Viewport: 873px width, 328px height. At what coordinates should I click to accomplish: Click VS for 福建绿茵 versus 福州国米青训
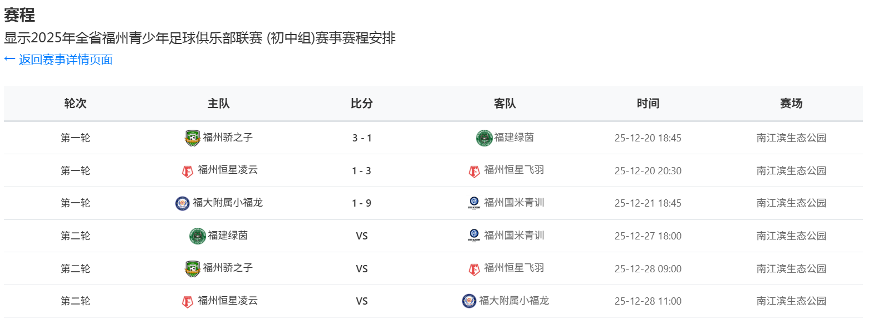(361, 236)
